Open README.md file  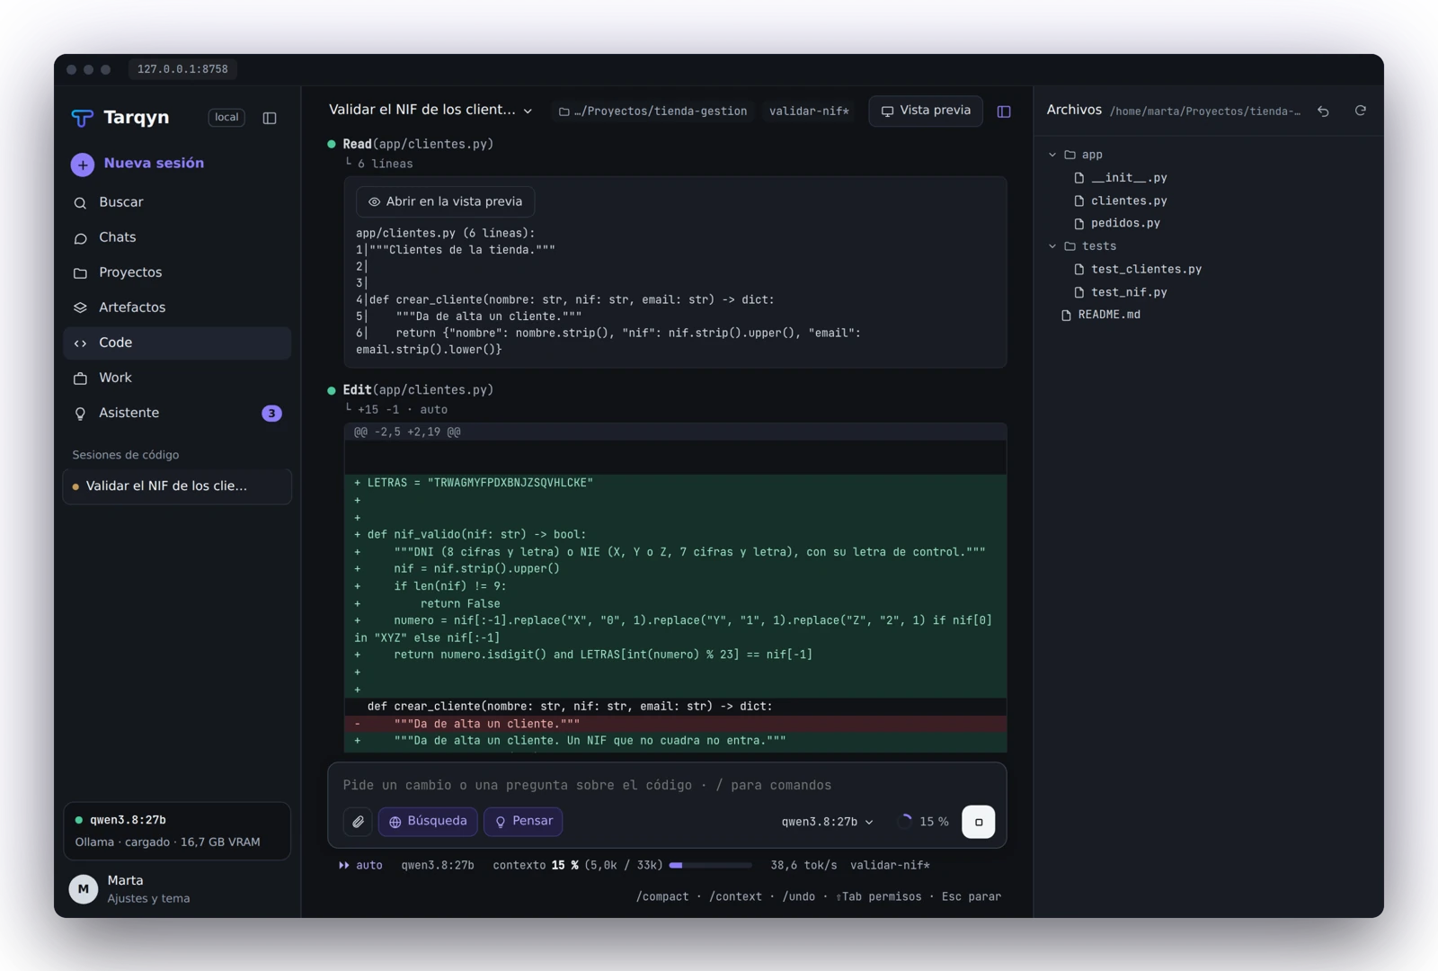tap(1101, 315)
